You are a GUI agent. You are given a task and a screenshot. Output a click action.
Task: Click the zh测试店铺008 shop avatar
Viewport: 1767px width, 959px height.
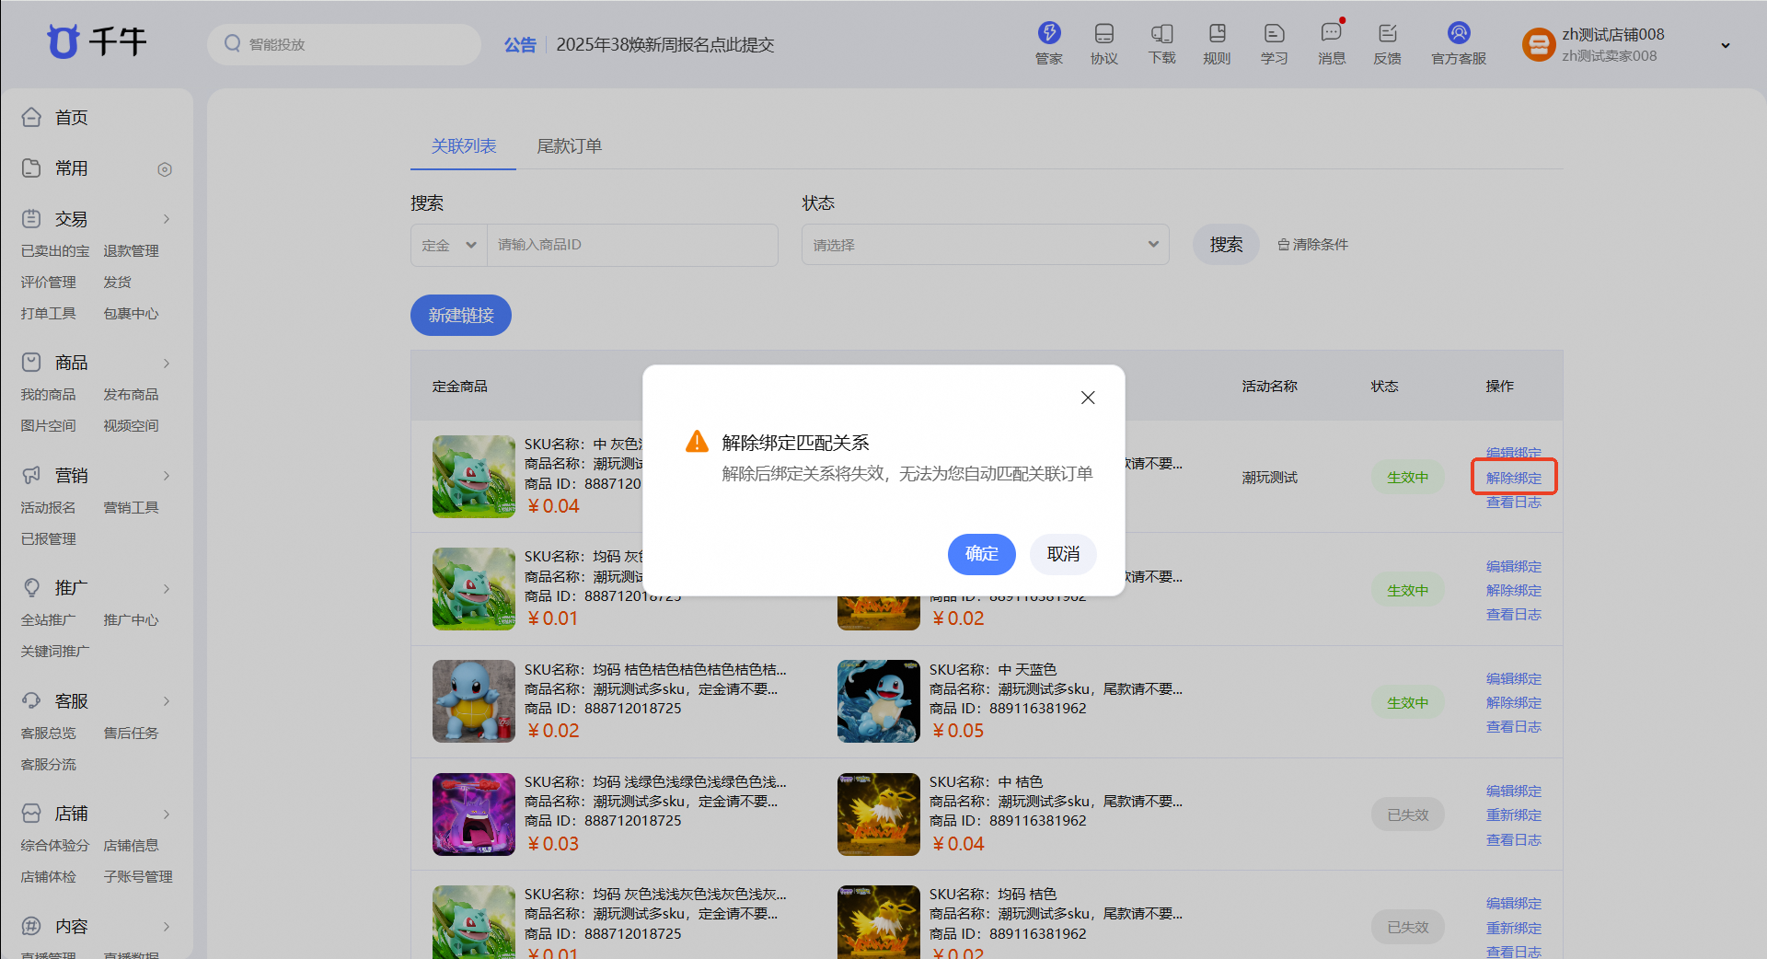pos(1538,44)
